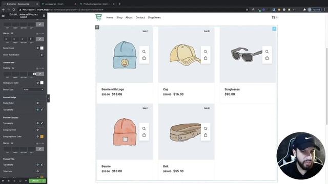Viewport: 328px width, 184px height.
Task: Open Border Type dropdown
Action: click(x=33, y=89)
